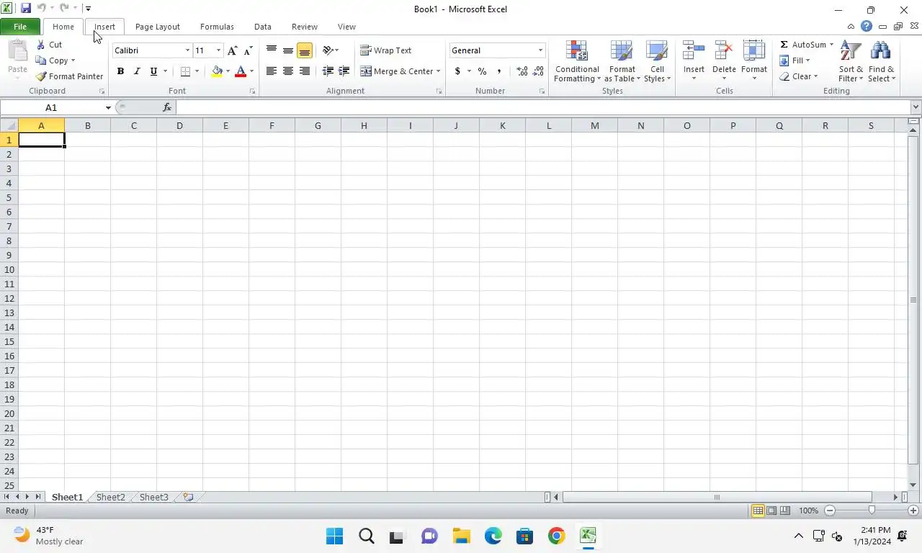The image size is (922, 553).
Task: Apply the red font color
Action: [241, 71]
